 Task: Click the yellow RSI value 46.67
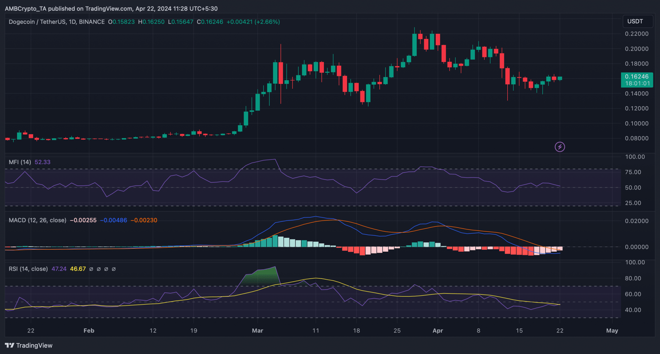coord(78,269)
